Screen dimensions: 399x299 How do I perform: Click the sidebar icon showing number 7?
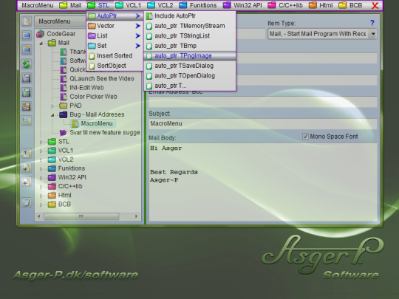coord(26,92)
